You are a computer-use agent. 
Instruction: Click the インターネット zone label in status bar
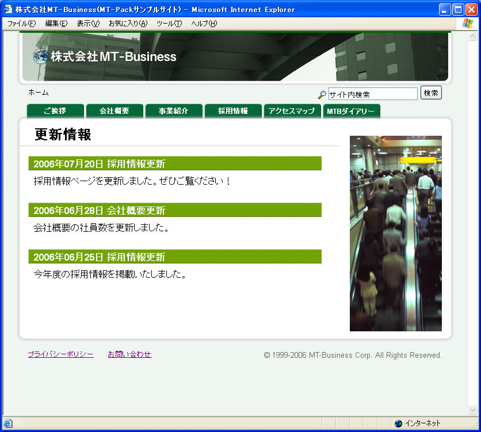pyautogui.click(x=423, y=423)
